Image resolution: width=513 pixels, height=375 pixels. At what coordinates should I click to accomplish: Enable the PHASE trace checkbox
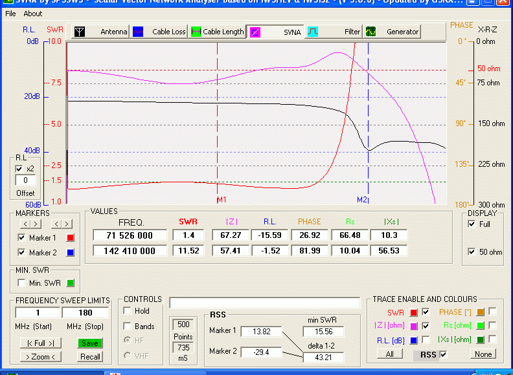pos(492,312)
